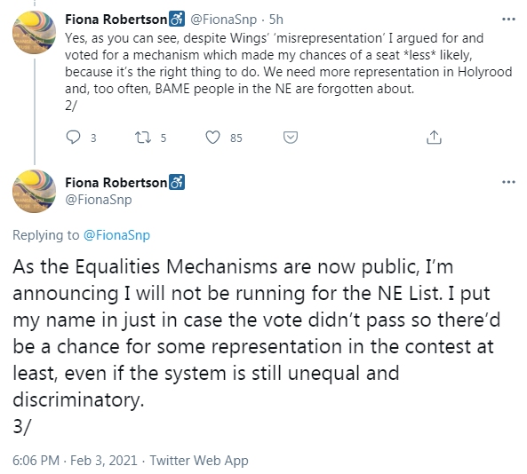Click Fiona Robertson name on main tweet
The width and height of the screenshot is (527, 474).
tap(116, 182)
